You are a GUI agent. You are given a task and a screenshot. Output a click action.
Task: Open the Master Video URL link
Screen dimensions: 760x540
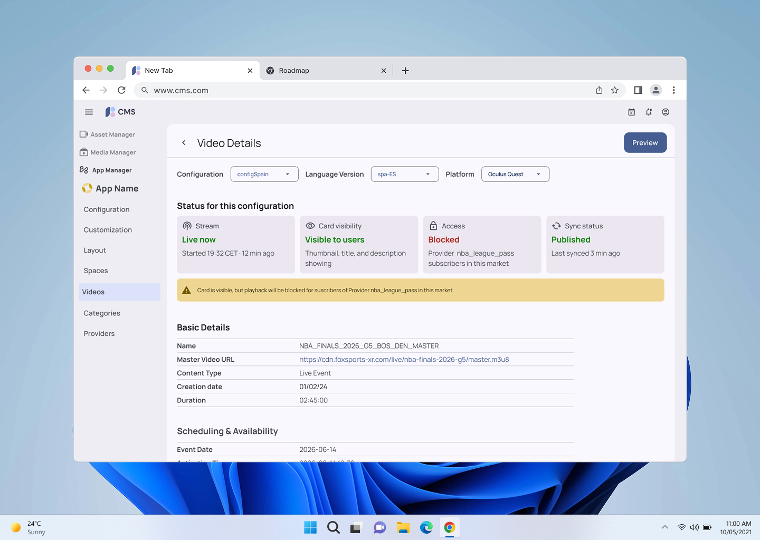[404, 360]
